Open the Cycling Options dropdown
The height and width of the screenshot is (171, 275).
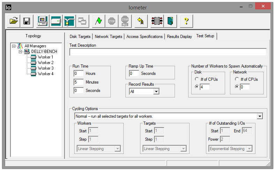(x=260, y=116)
